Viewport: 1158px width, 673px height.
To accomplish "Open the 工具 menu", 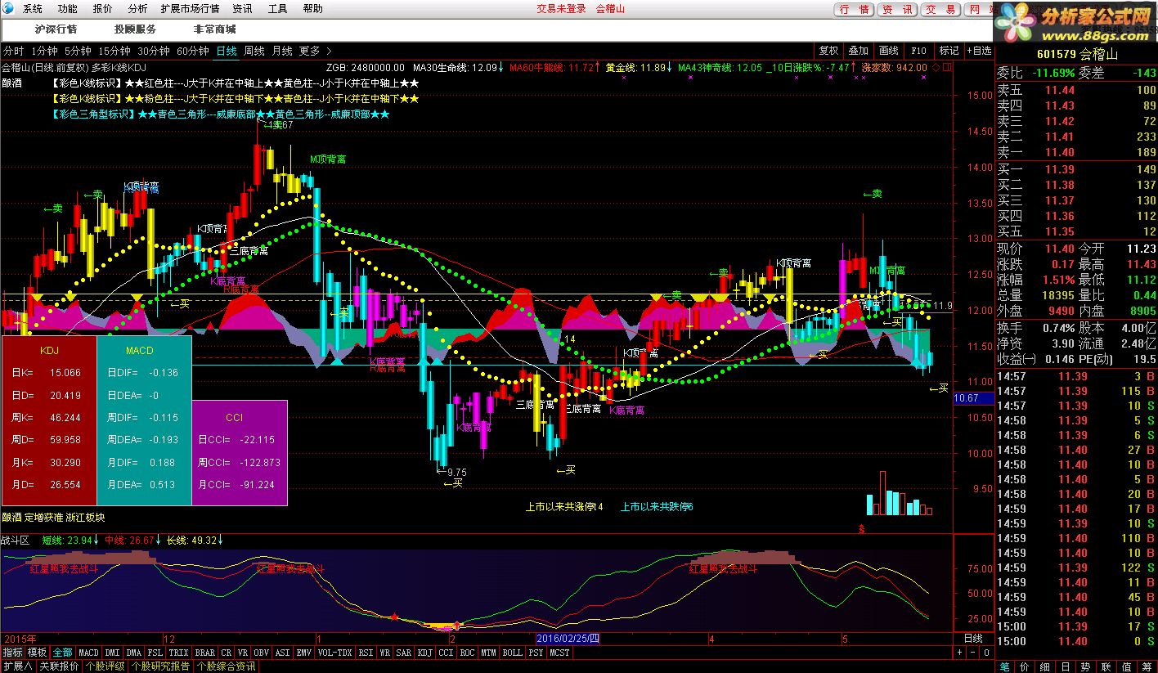I will coord(278,9).
